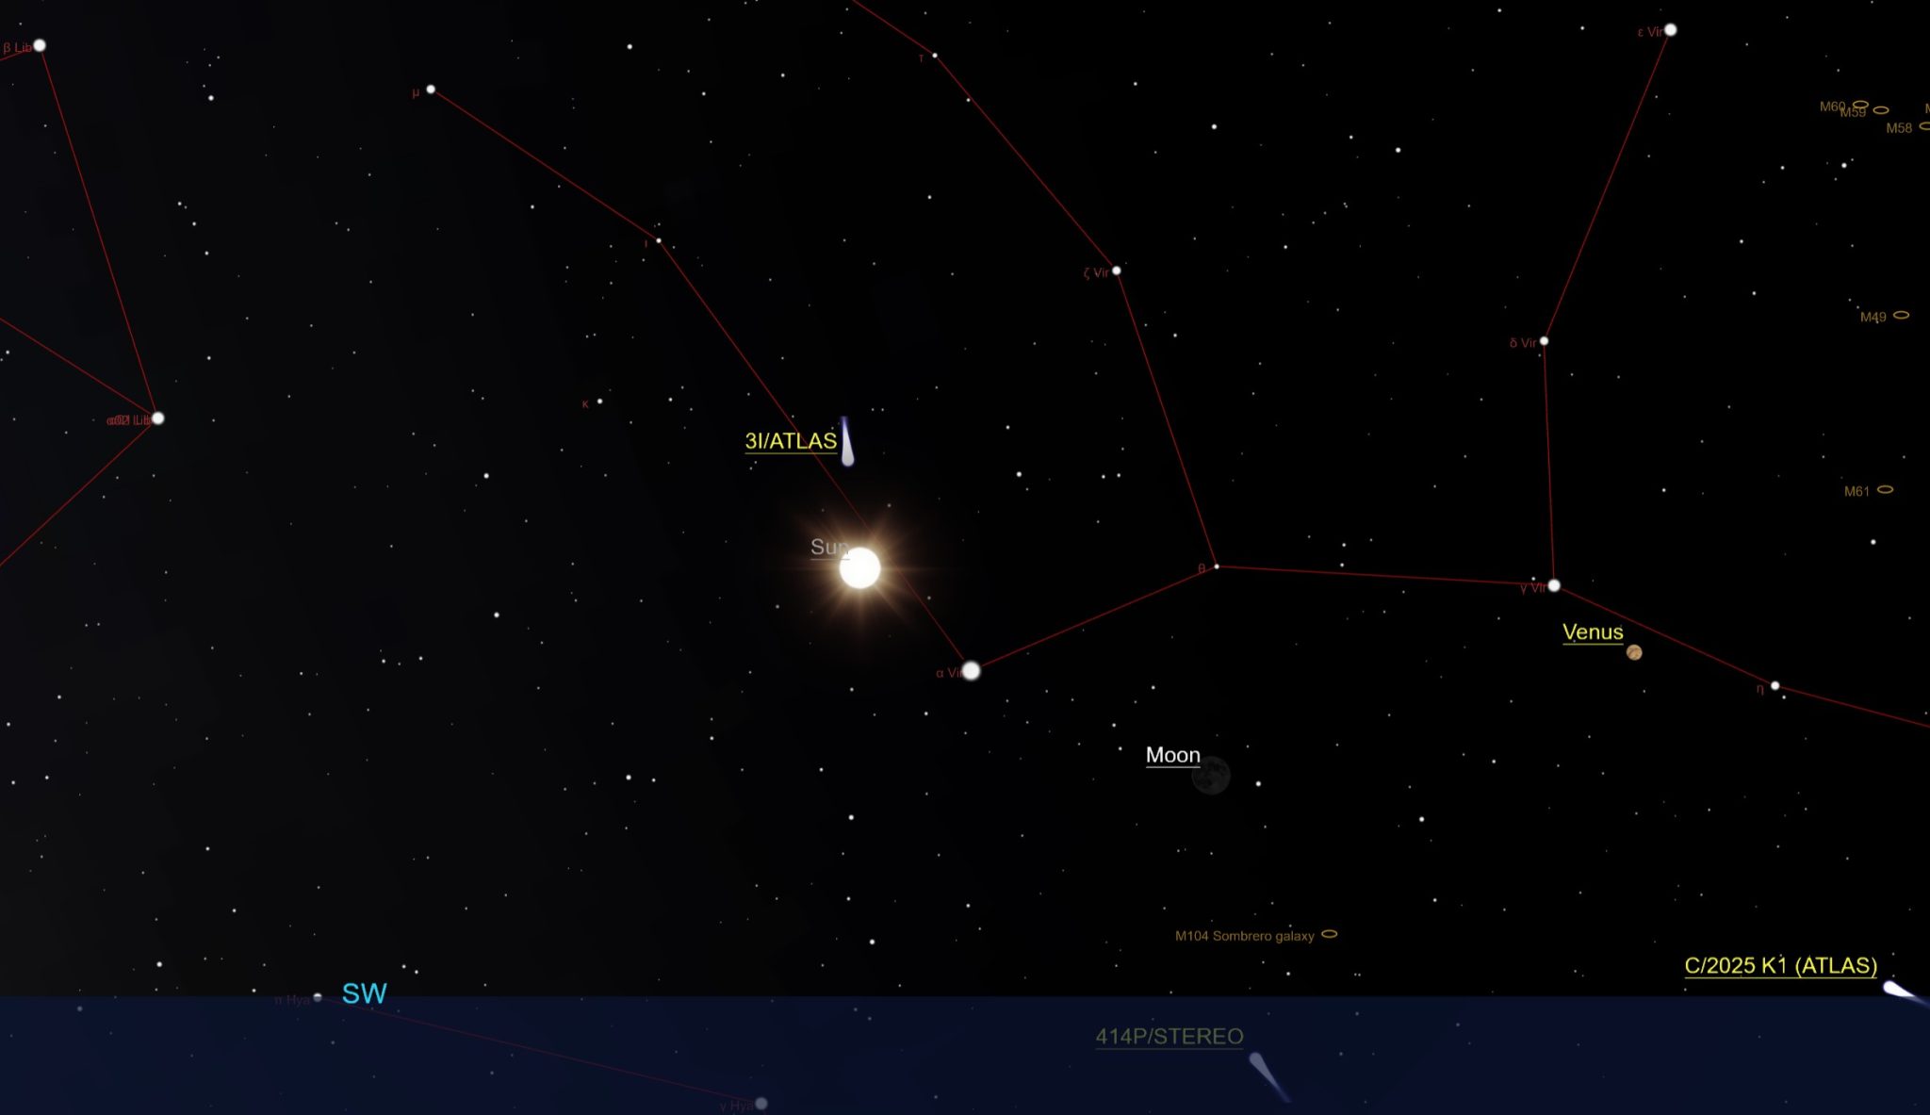The width and height of the screenshot is (1930, 1115).
Task: Click the 414P/STEREO label
Action: (1169, 1037)
